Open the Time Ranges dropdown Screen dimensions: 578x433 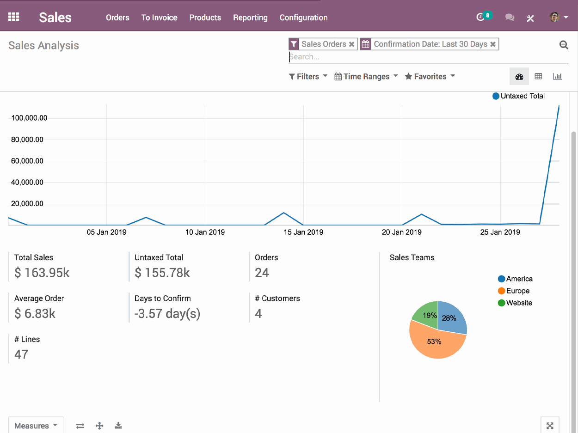366,77
